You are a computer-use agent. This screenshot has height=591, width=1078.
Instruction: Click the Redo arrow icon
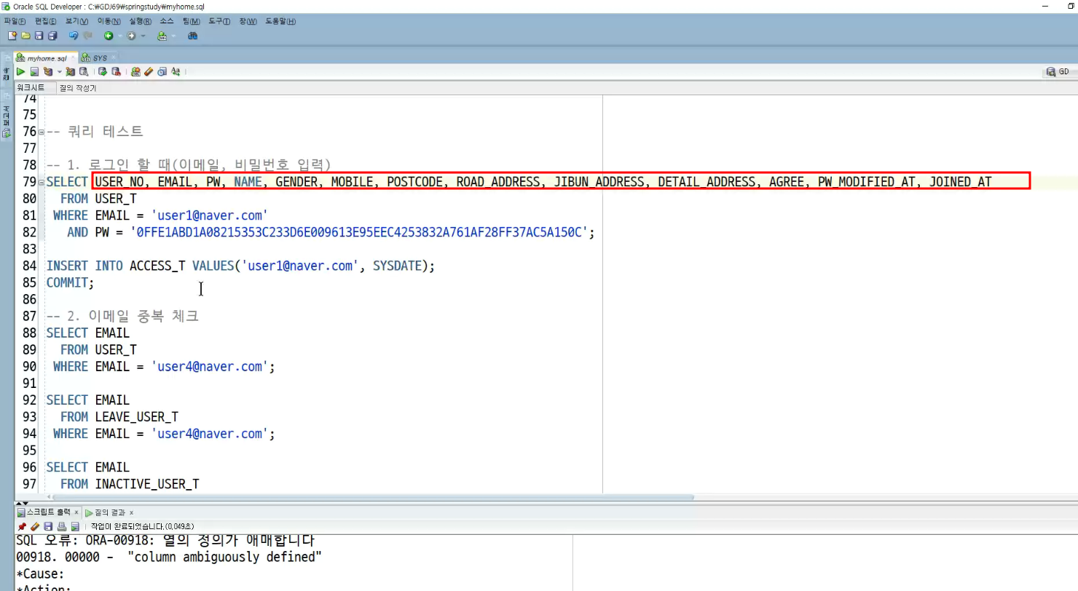pos(87,36)
